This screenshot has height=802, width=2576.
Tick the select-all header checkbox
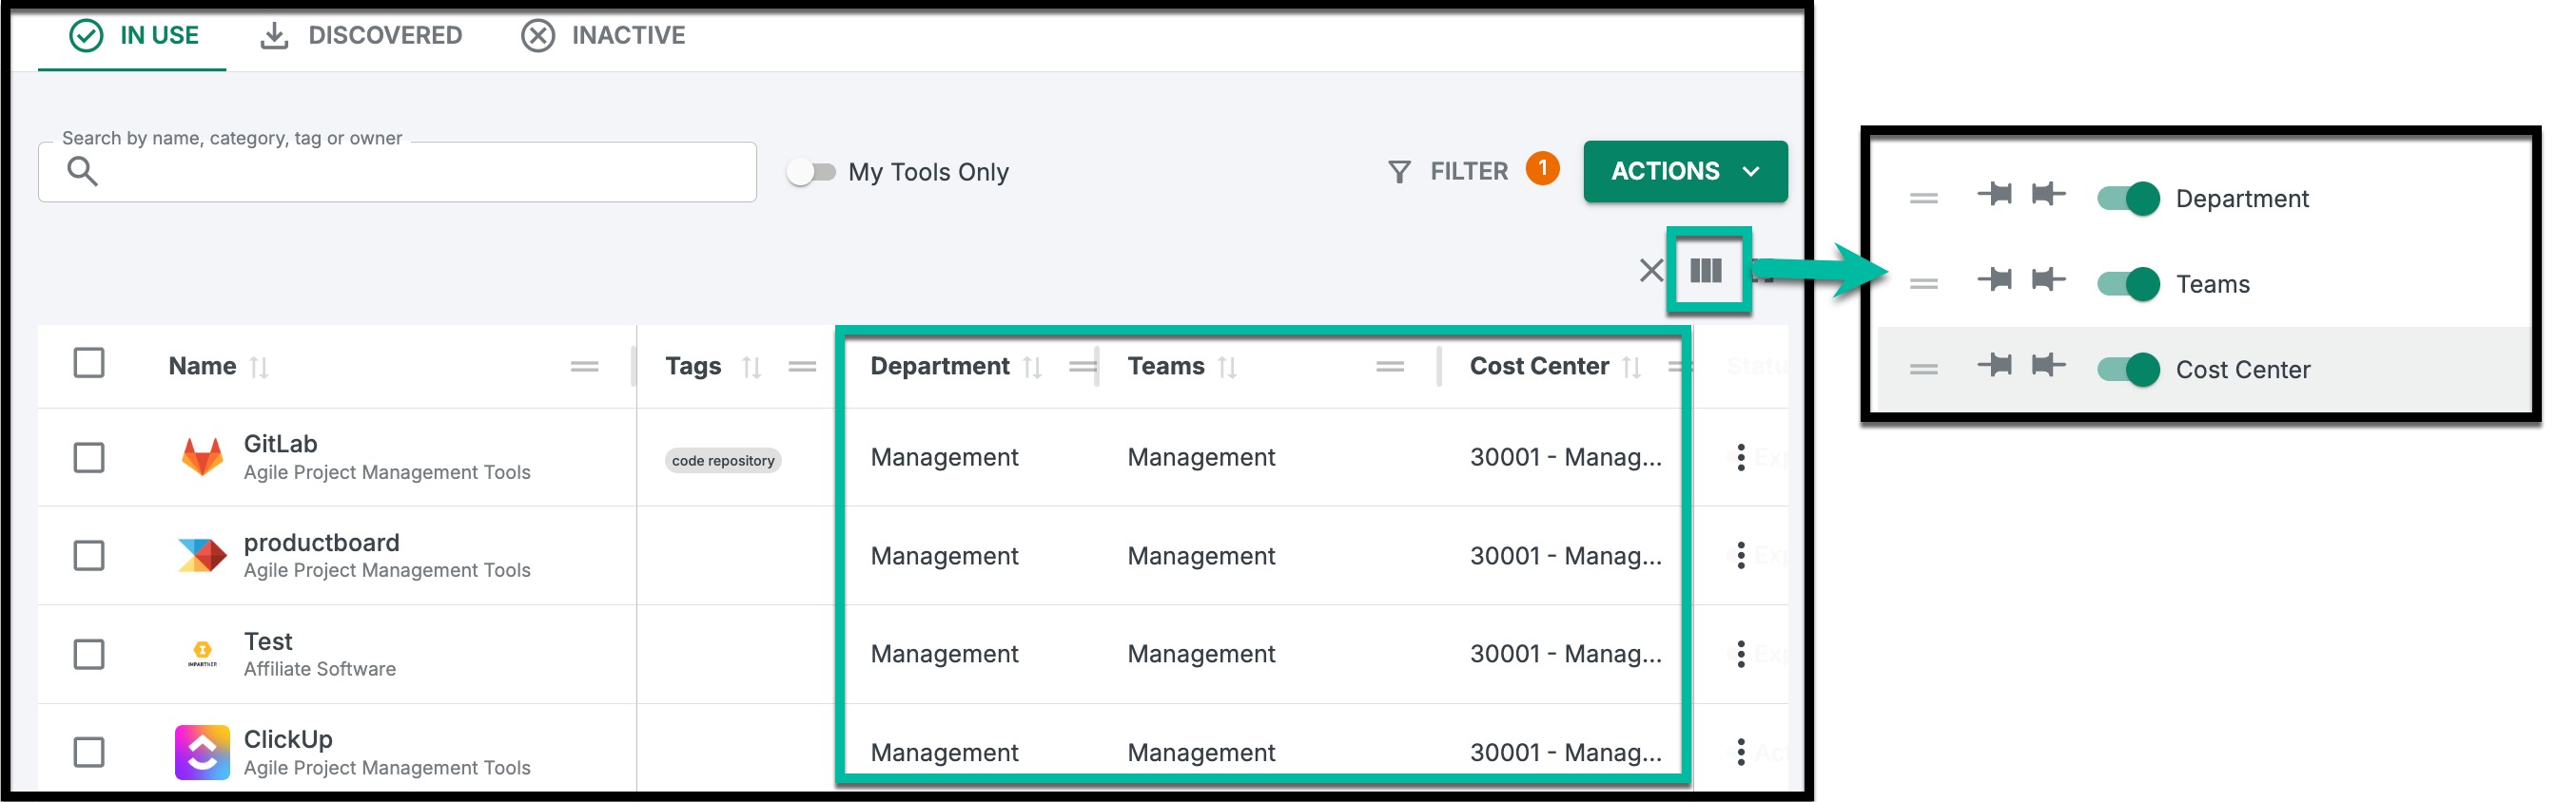(x=89, y=363)
